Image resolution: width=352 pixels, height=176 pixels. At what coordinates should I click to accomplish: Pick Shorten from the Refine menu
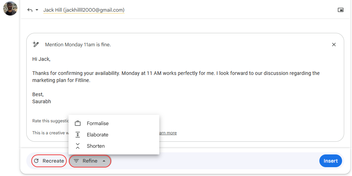[96, 146]
